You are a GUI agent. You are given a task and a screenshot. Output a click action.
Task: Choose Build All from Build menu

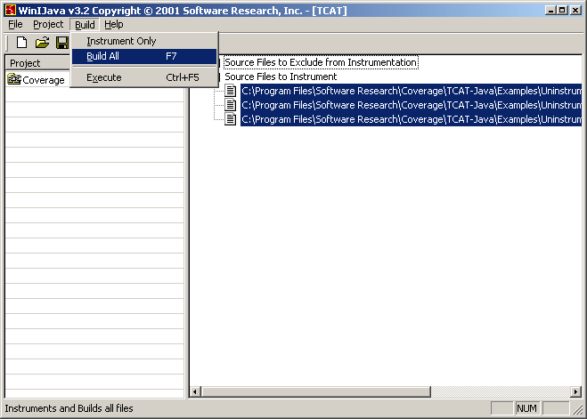tap(144, 56)
